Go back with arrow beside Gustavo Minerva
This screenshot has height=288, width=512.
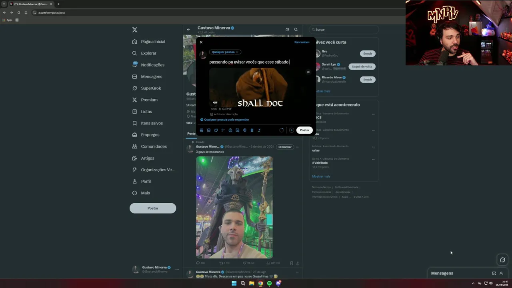188,30
